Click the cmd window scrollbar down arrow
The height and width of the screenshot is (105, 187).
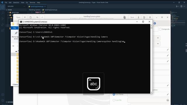click(x=151, y=92)
